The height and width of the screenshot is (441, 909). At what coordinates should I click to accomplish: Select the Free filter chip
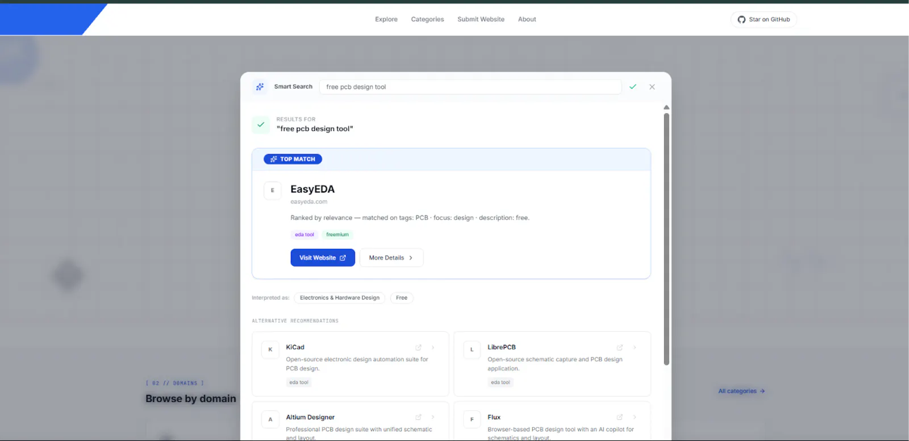click(402, 298)
